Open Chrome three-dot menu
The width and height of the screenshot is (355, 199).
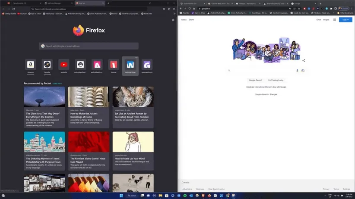tap(352, 8)
